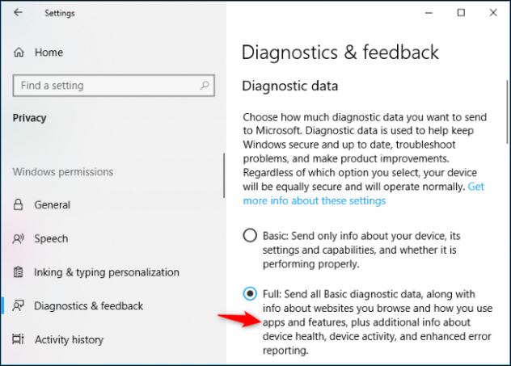Maximize the Settings window

click(461, 12)
